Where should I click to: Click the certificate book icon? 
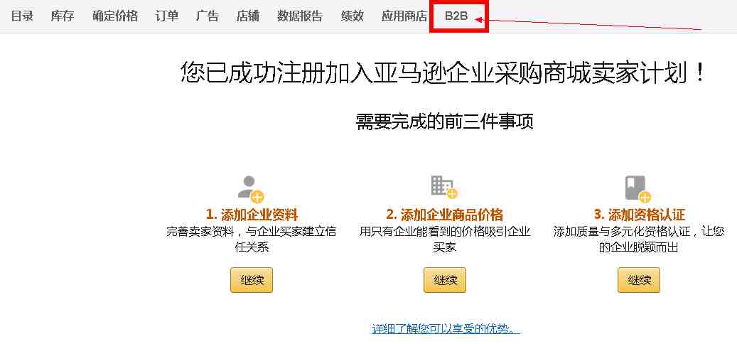[638, 189]
